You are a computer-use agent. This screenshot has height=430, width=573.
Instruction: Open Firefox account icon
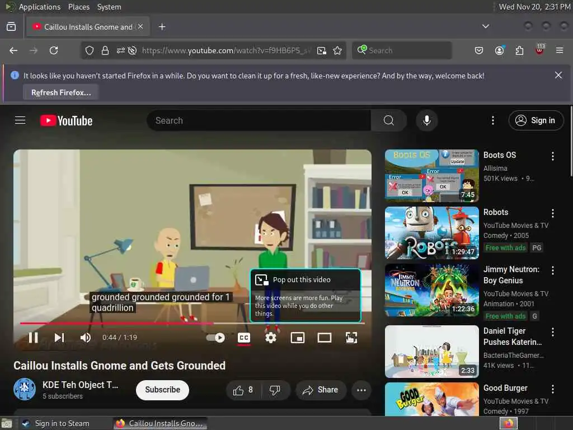[499, 50]
